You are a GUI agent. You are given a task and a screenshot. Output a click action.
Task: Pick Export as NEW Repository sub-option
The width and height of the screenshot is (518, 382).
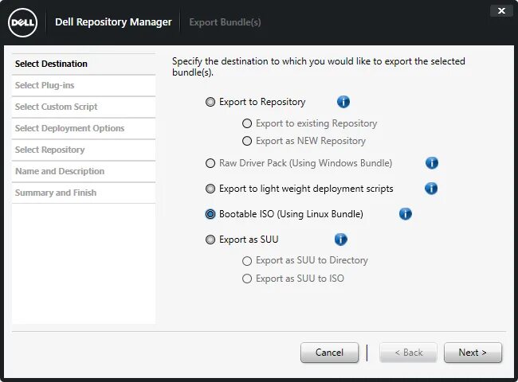coord(247,141)
